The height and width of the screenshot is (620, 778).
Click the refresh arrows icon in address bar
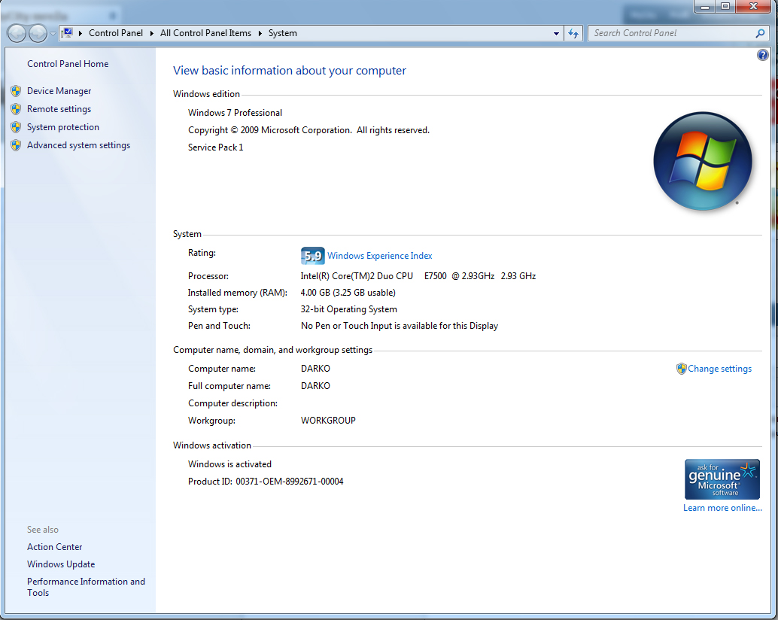coord(573,33)
